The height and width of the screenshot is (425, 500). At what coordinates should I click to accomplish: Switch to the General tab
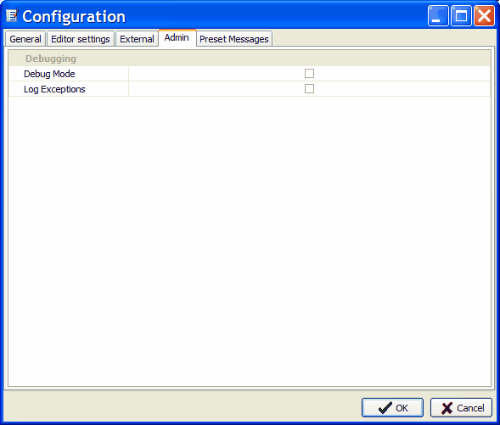click(x=25, y=39)
